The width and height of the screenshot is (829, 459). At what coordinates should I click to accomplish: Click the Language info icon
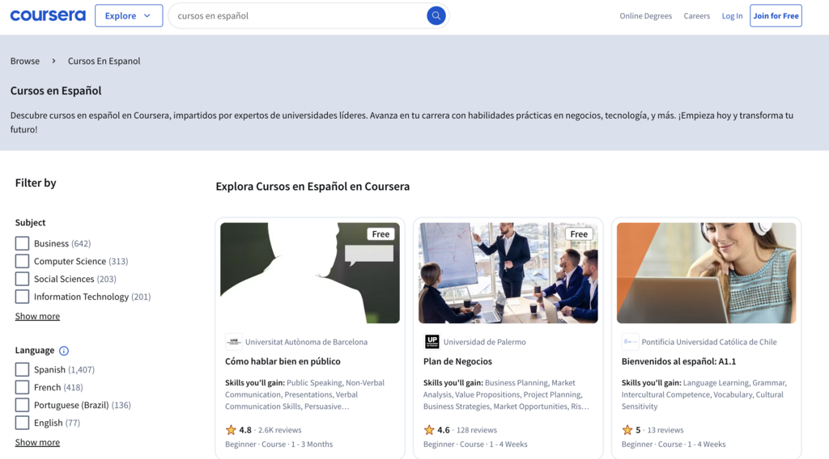click(x=64, y=351)
